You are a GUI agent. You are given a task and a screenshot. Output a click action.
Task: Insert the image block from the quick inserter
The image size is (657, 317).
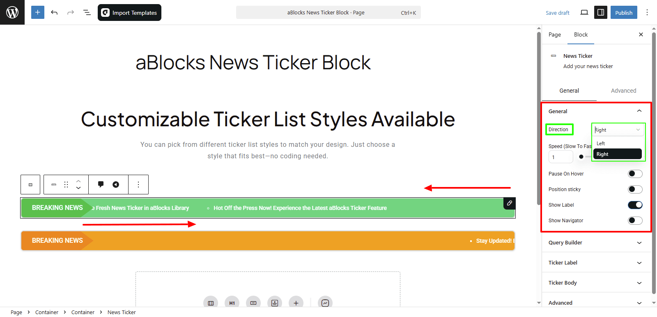275,303
